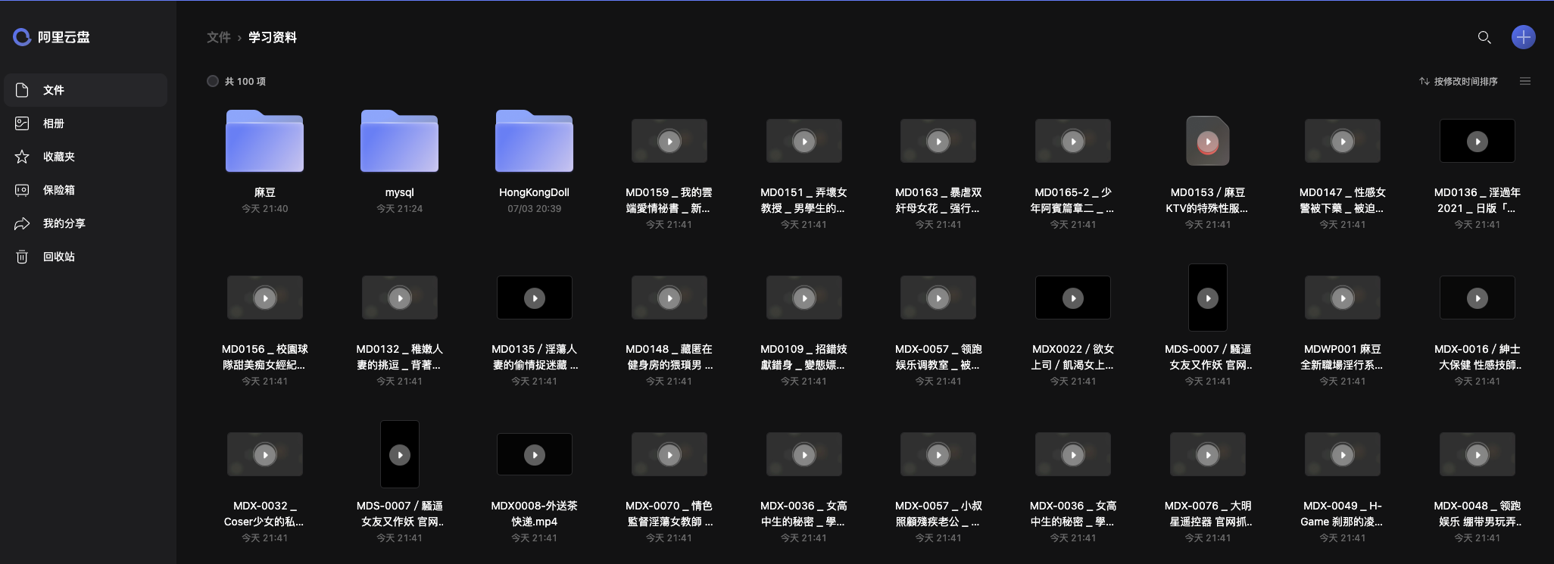
Task: Click the 07/03 20:39 date under HongKongDoll
Action: tap(535, 208)
